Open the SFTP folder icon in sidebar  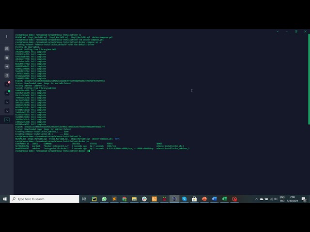tap(7, 58)
